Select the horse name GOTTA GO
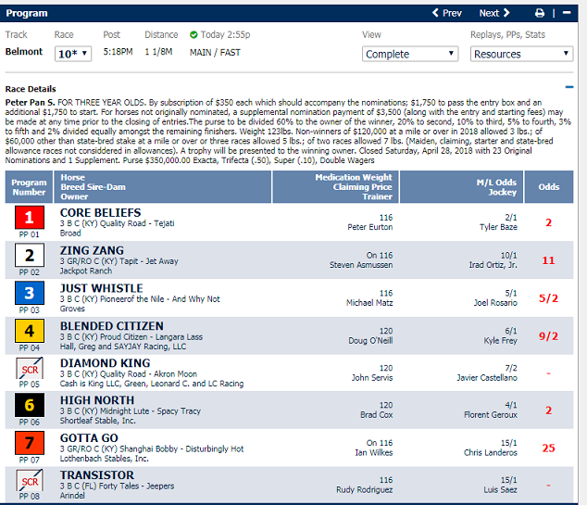 pyautogui.click(x=91, y=437)
